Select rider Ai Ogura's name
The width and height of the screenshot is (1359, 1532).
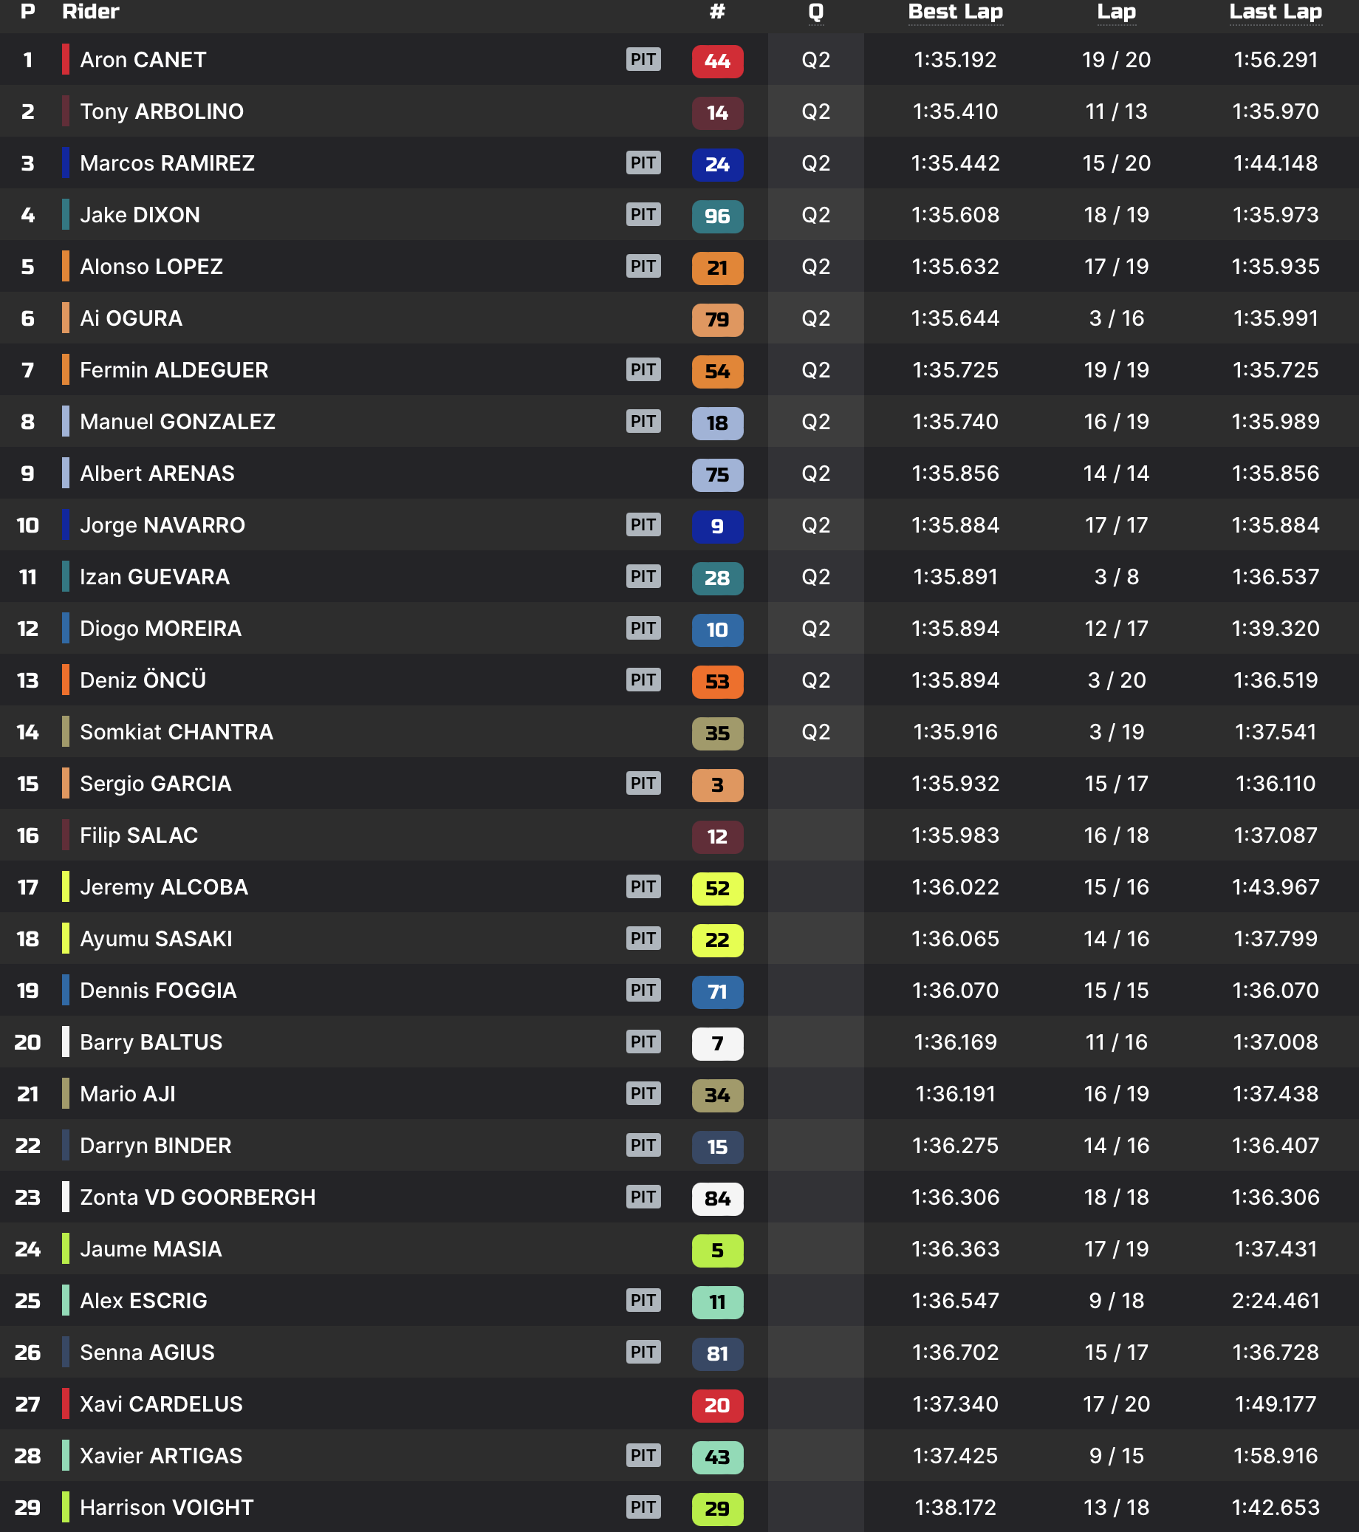[131, 318]
